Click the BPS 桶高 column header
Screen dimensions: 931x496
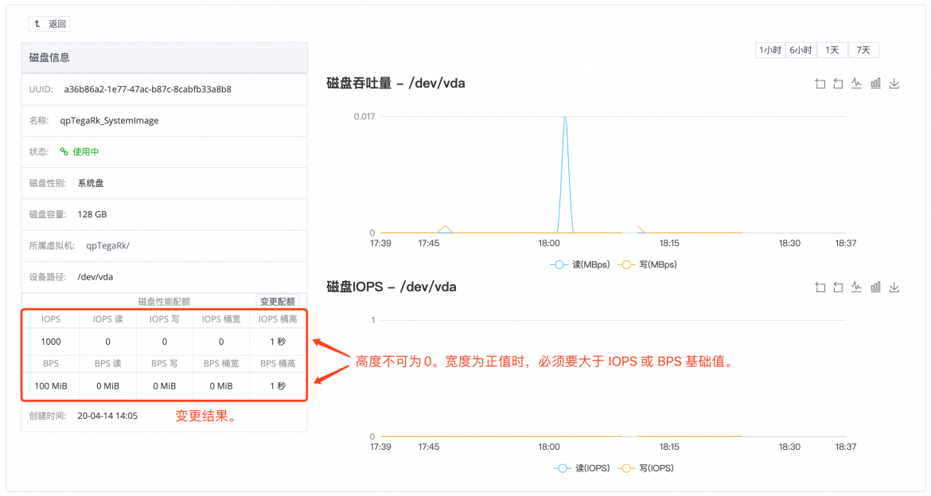click(278, 364)
